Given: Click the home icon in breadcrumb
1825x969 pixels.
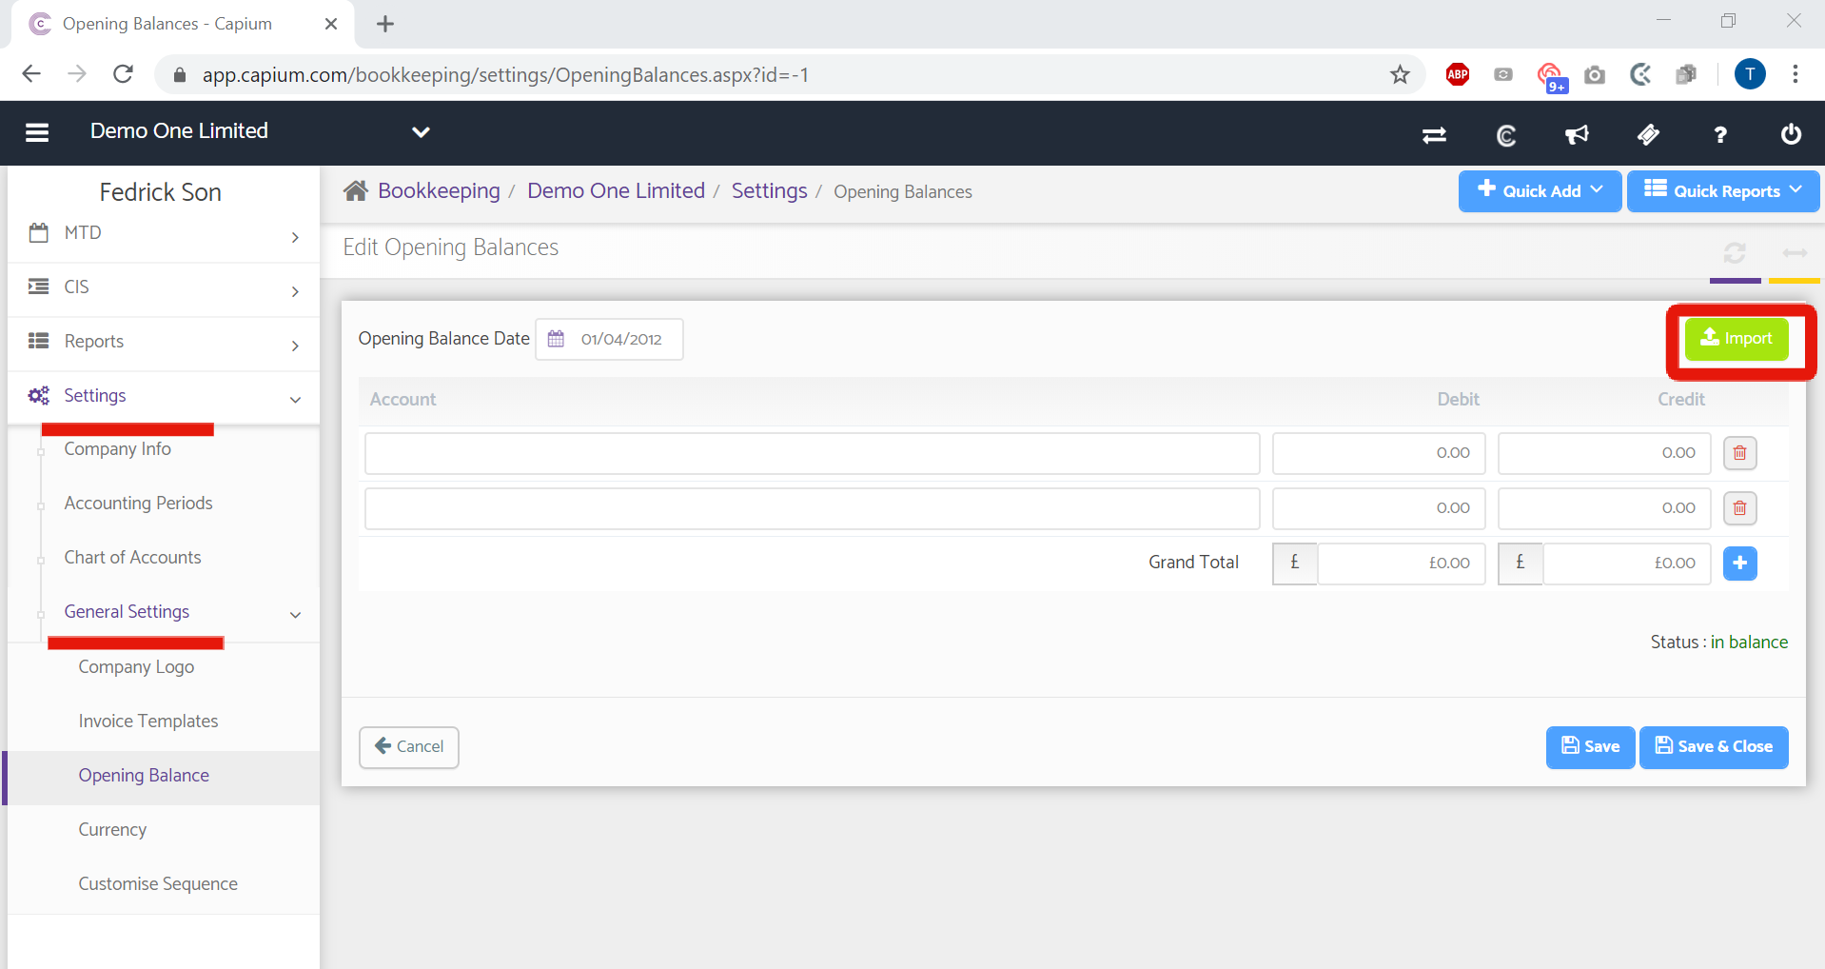Looking at the screenshot, I should (356, 191).
